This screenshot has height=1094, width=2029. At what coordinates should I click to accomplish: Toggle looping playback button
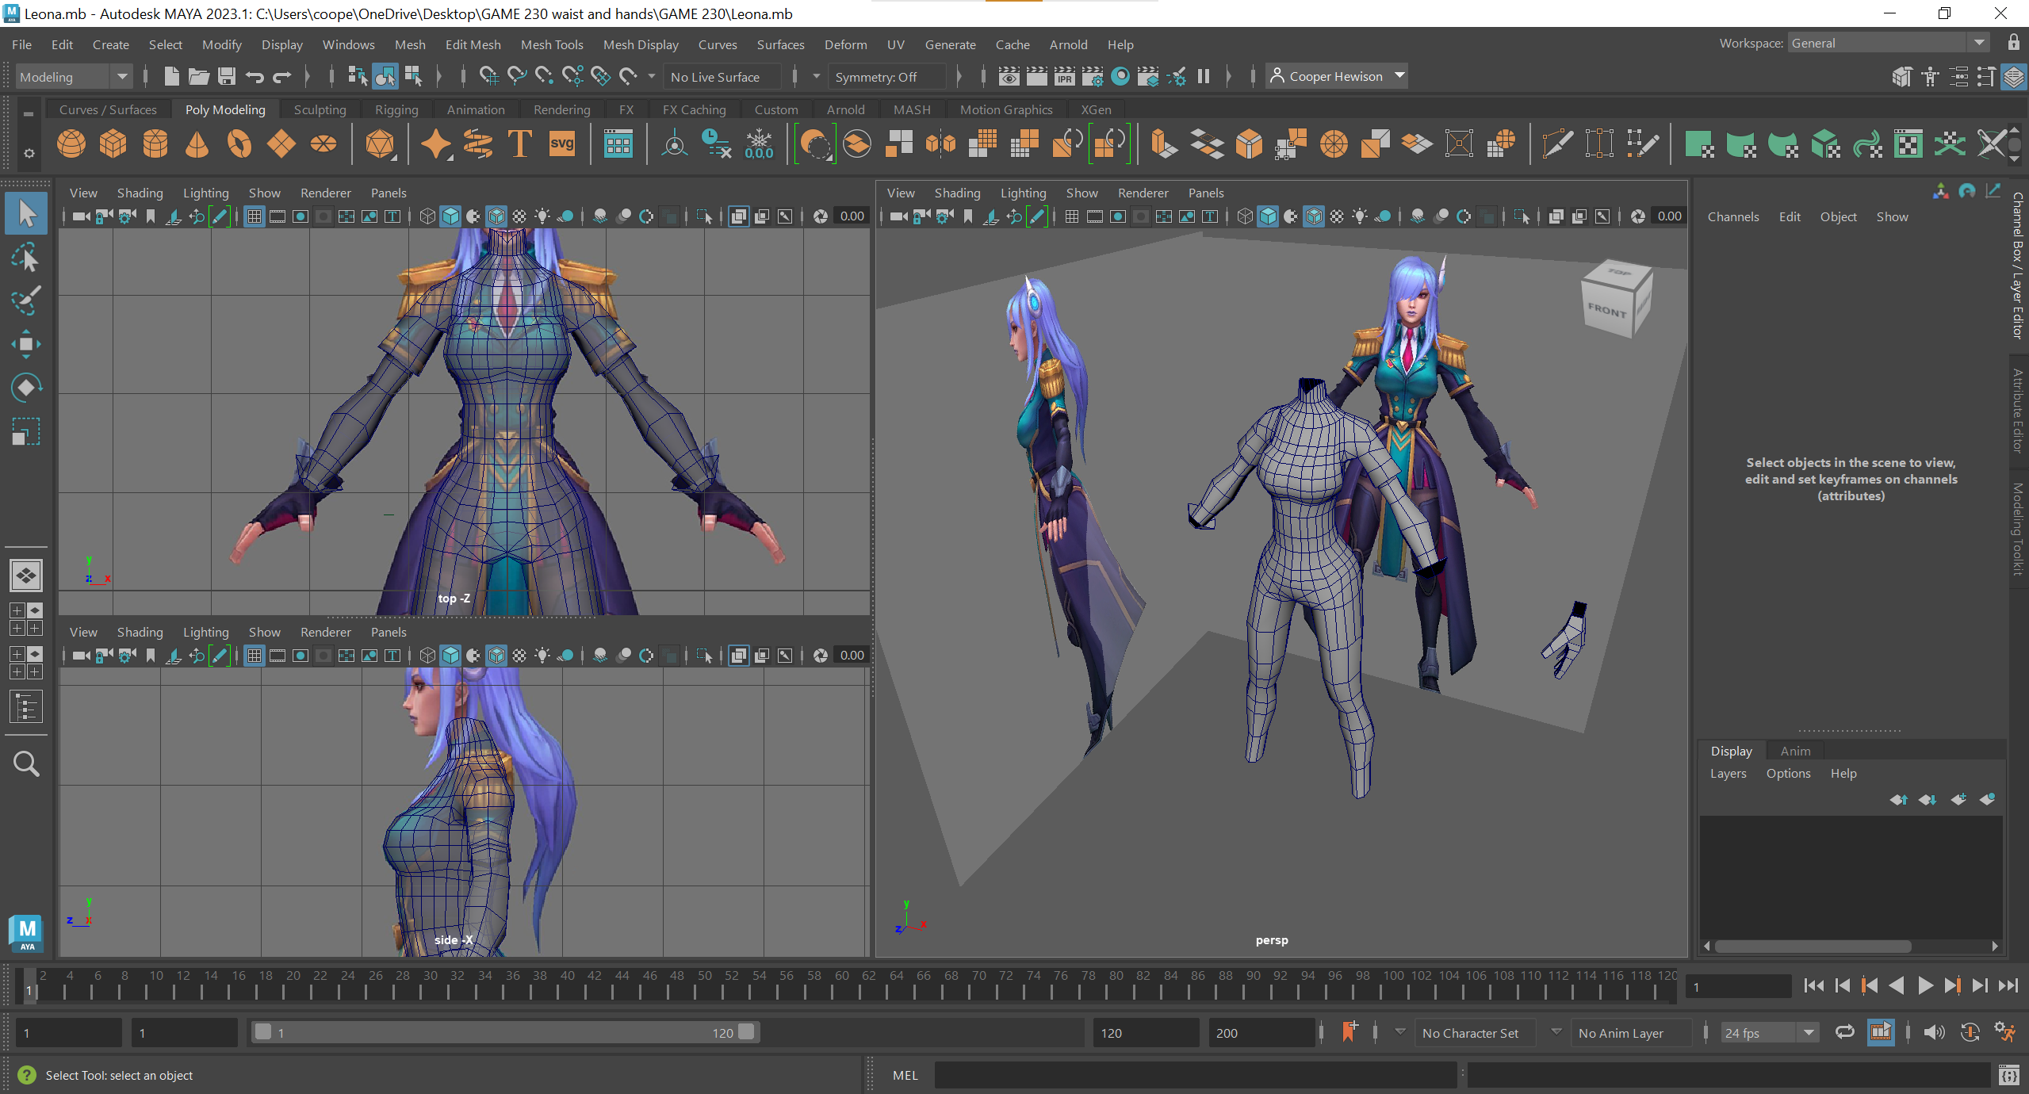(x=1845, y=1031)
